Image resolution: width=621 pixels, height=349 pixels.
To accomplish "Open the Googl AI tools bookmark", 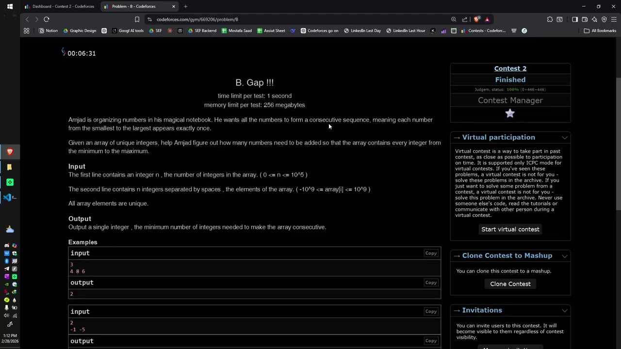I will 128,31.
